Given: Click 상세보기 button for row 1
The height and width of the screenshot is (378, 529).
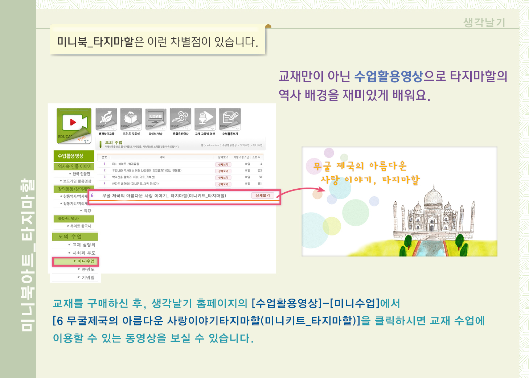Looking at the screenshot, I should (223, 164).
